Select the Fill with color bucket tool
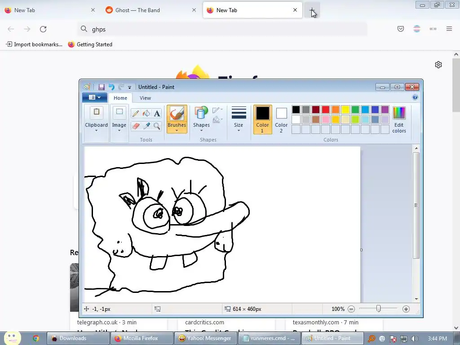460x345 pixels. pos(146,113)
